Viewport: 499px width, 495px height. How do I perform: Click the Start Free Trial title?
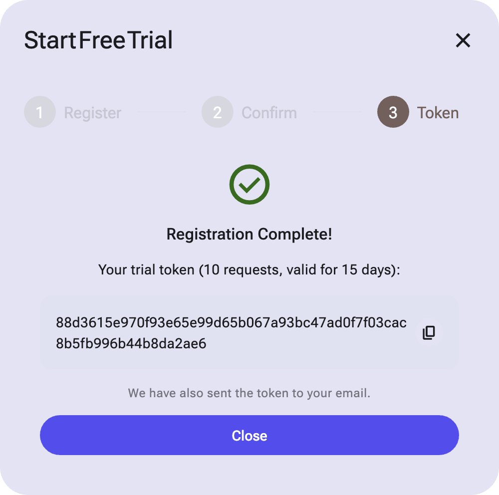pos(98,41)
